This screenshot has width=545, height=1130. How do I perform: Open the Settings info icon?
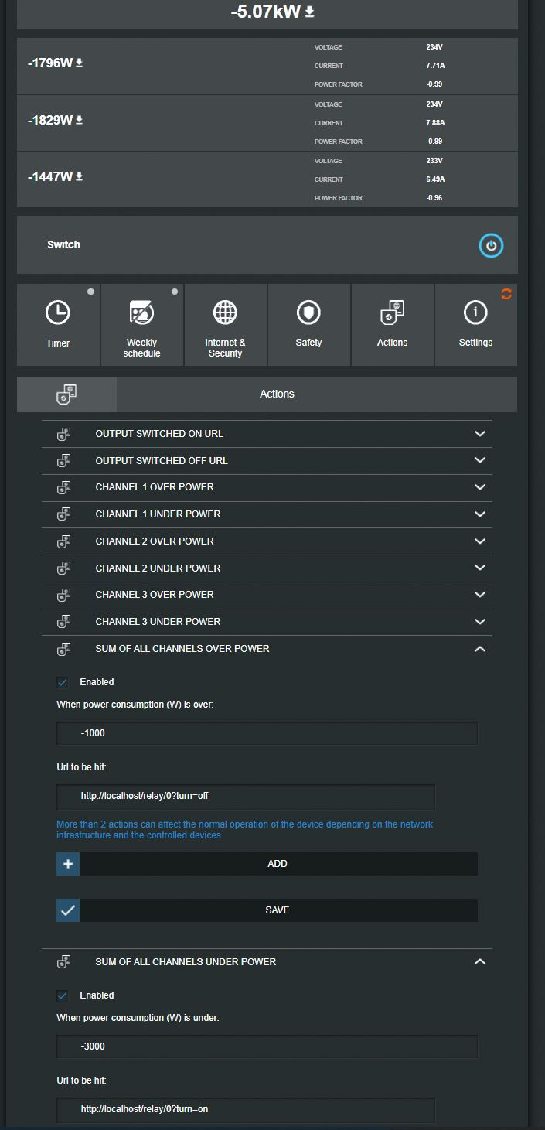pos(475,312)
